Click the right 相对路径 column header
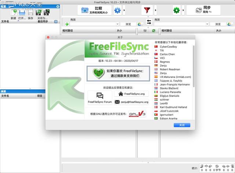This screenshot has width=235, height=173. tap(187, 30)
